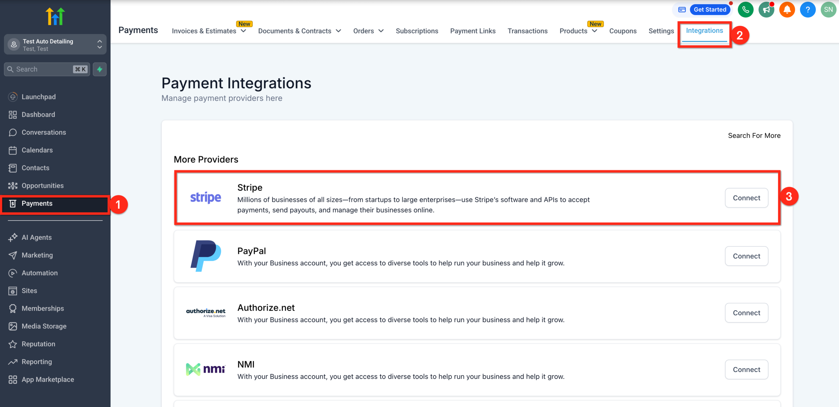The image size is (839, 407).
Task: Switch to the Subscriptions tab
Action: click(417, 31)
